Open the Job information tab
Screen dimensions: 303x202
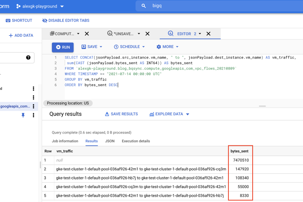coord(65,141)
